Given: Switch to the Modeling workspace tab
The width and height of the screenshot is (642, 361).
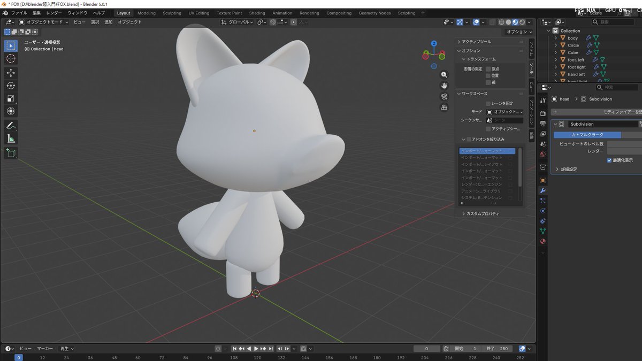Looking at the screenshot, I should click(147, 13).
